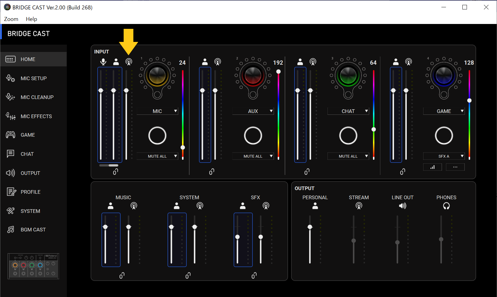Image resolution: width=497 pixels, height=297 pixels.
Task: Click the headphones icon above the PHONES fader
Action: (x=446, y=206)
